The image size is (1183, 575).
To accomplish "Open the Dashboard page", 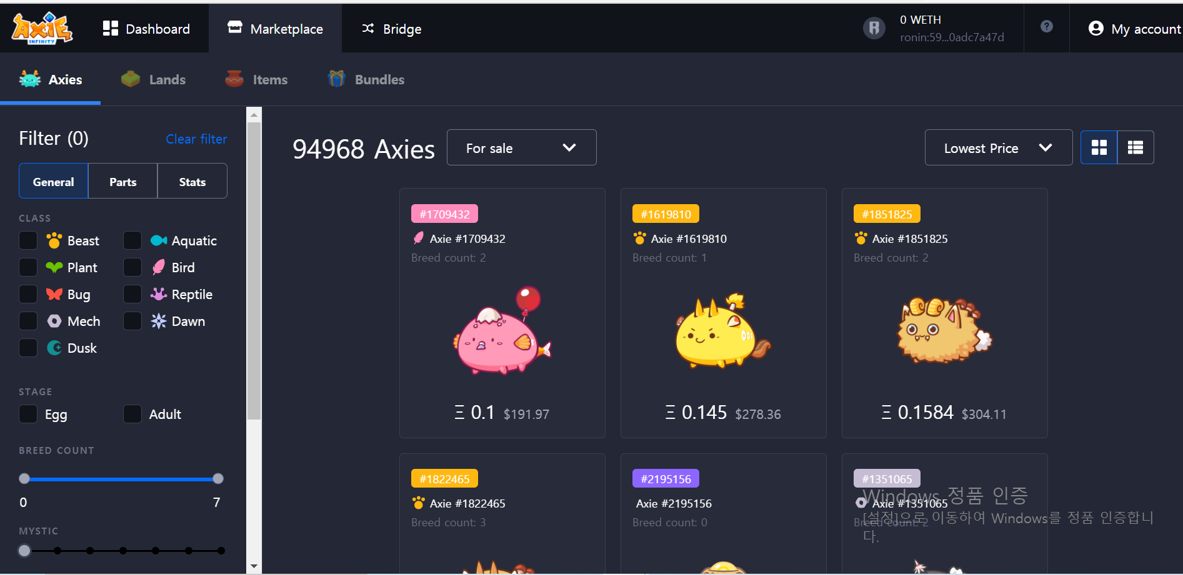I will (146, 29).
